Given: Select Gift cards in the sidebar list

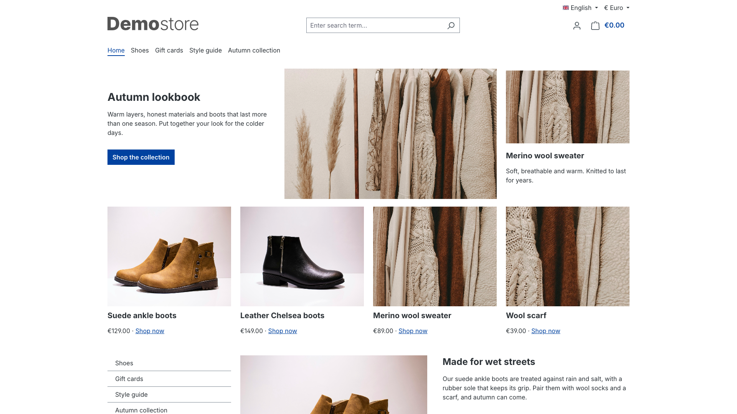Looking at the screenshot, I should (169, 379).
